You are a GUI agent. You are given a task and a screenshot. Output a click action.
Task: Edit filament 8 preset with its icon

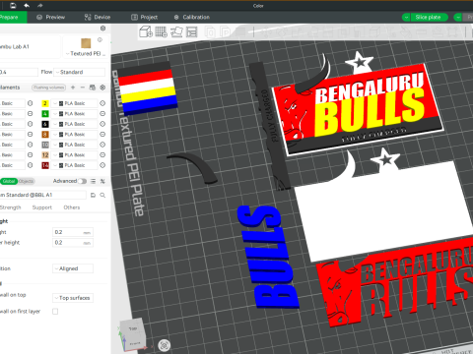pos(102,135)
